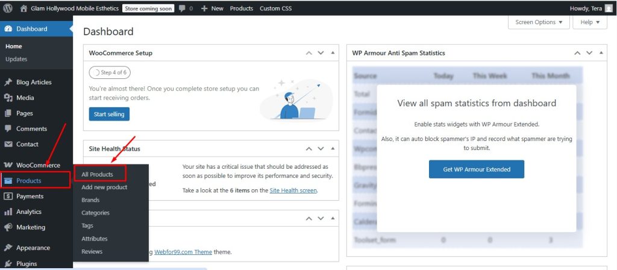Go to Updates under Dashboard
The height and width of the screenshot is (270, 617).
(16, 59)
